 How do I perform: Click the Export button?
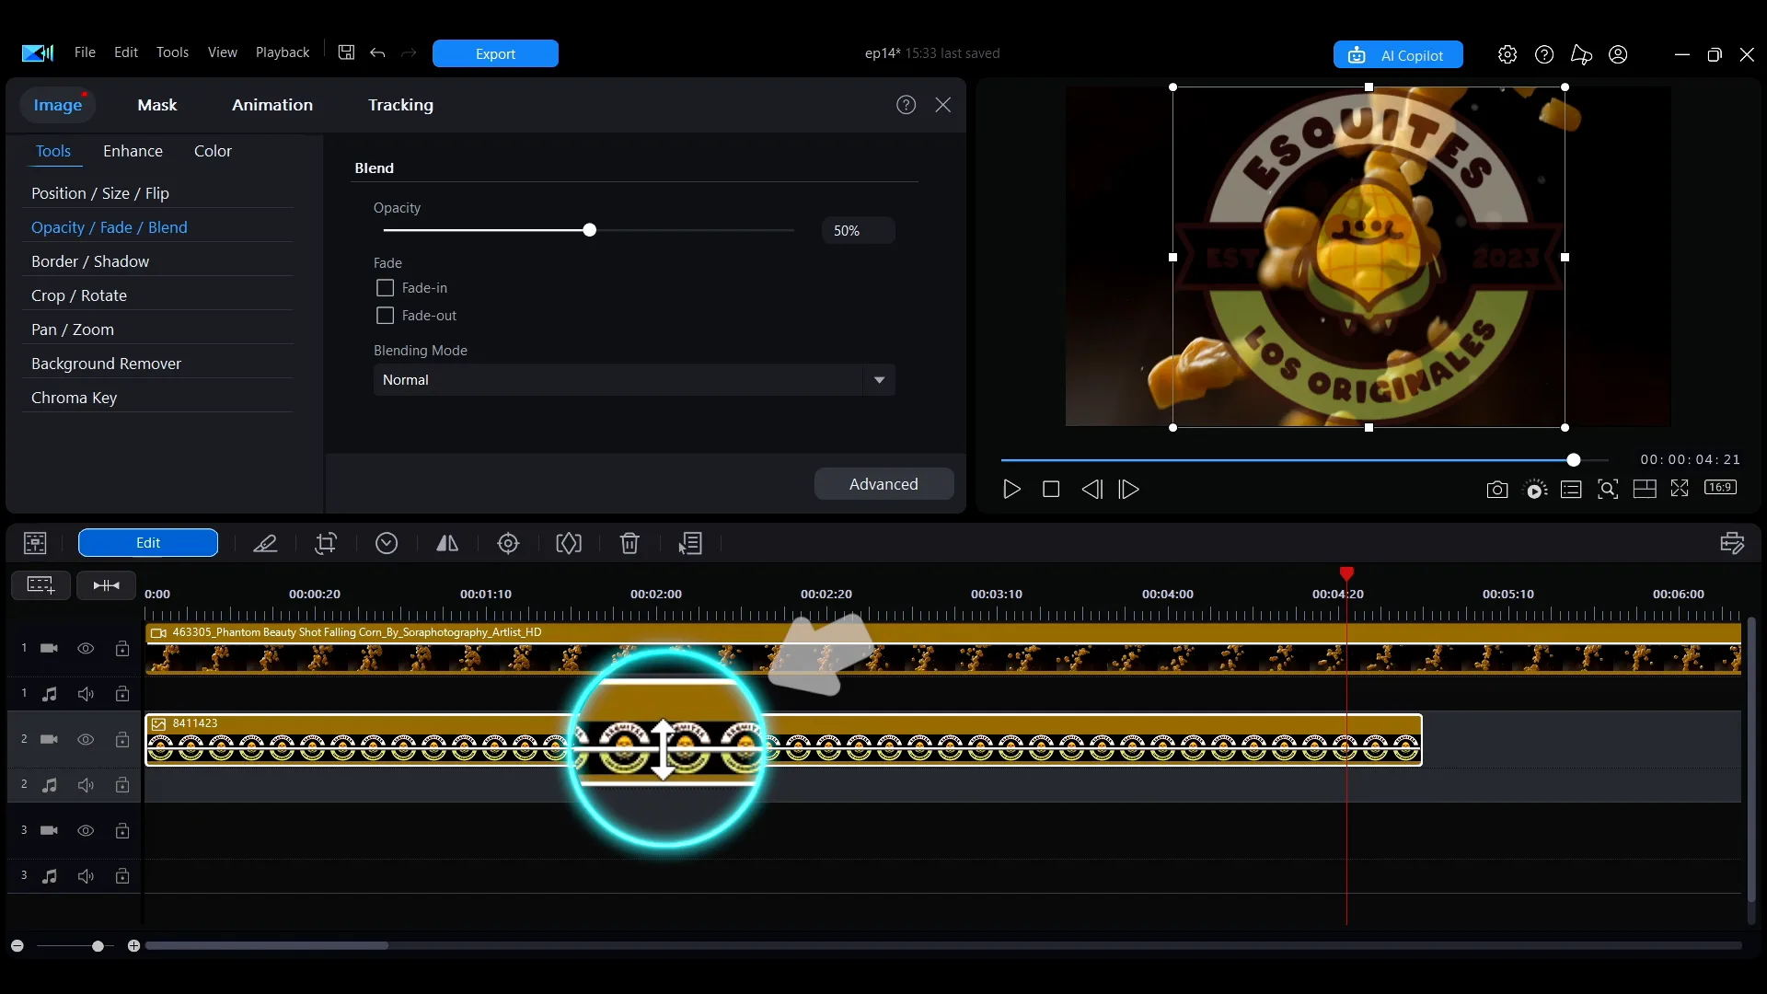(x=495, y=53)
